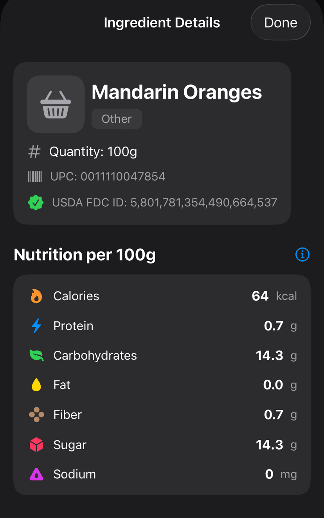Screen dimensions: 324x518
Task: Click the blue lightning Protein icon
Action: pyautogui.click(x=36, y=326)
